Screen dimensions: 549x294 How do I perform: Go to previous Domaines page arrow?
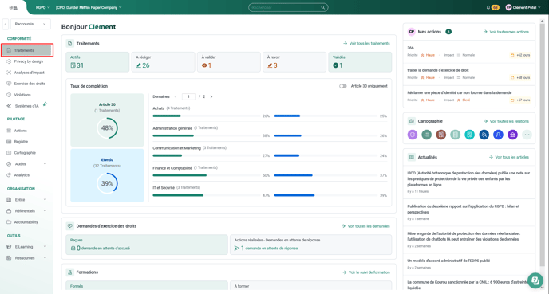click(x=176, y=97)
